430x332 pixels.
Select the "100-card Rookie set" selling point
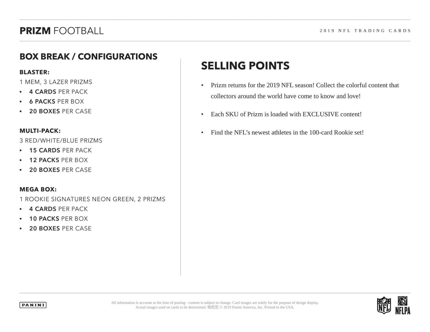(x=287, y=133)
